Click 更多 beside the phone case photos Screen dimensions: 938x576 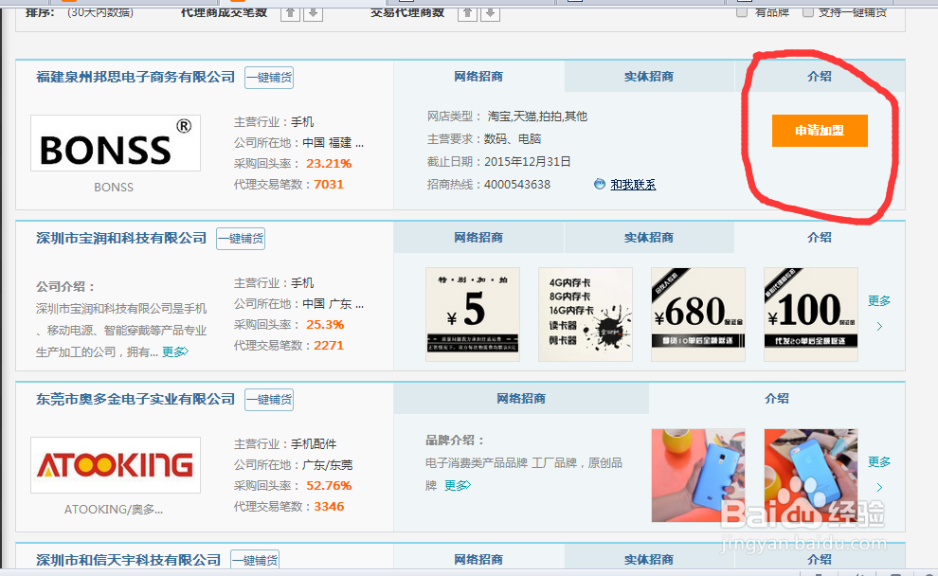click(x=879, y=461)
